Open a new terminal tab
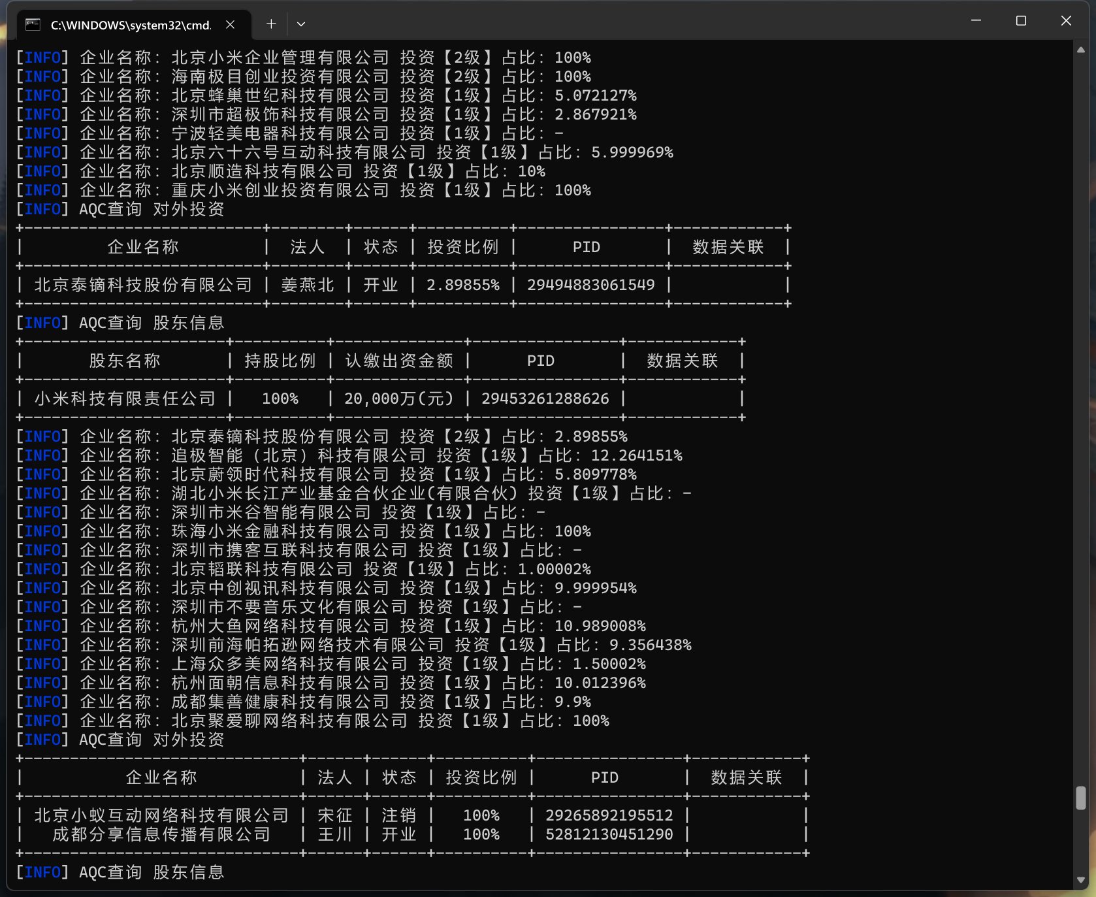 pos(271,24)
